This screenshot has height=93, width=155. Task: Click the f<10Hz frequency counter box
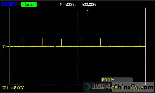pyautogui.click(x=117, y=80)
